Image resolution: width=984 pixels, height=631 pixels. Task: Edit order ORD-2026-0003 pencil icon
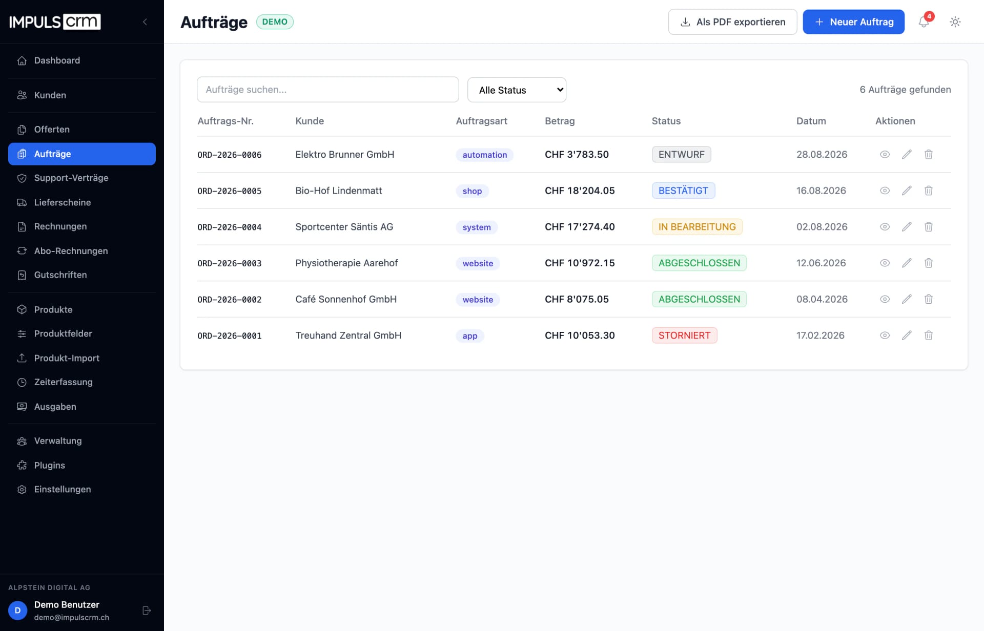(907, 263)
